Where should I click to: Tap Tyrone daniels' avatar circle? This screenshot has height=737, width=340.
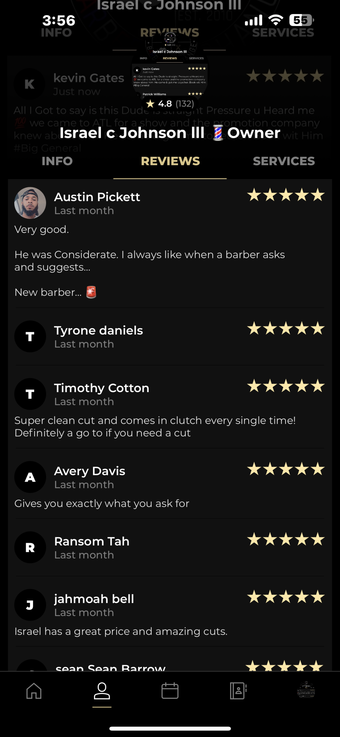click(x=30, y=336)
